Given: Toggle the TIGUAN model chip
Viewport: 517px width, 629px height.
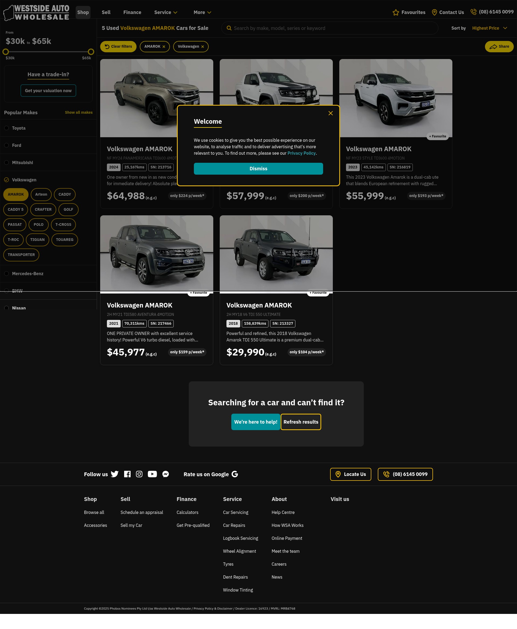Looking at the screenshot, I should pos(37,240).
